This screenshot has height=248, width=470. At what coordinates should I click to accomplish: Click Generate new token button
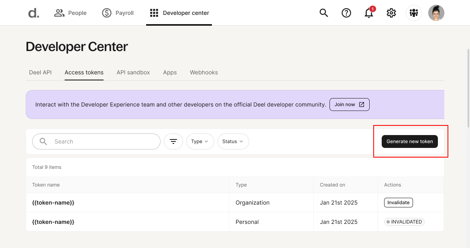[409, 141]
